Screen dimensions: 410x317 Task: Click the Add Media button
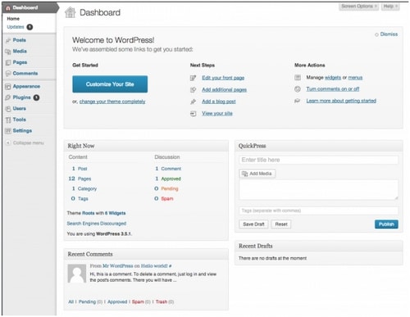click(257, 174)
